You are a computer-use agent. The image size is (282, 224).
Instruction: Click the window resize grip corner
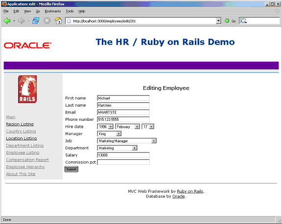click(279, 221)
